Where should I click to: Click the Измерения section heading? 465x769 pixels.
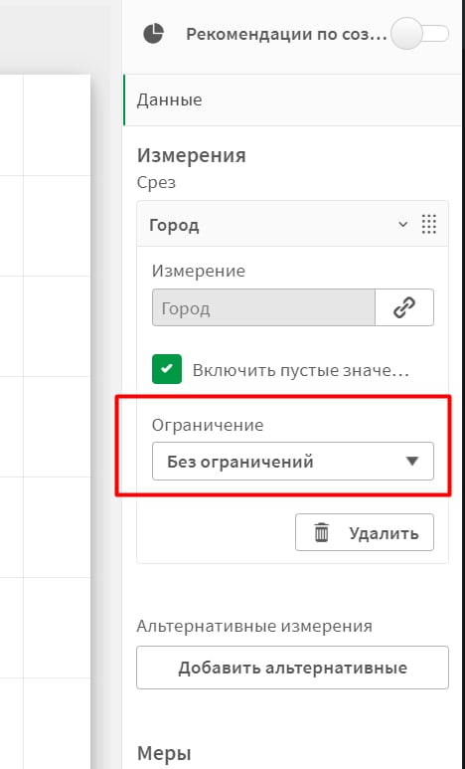[x=192, y=156]
